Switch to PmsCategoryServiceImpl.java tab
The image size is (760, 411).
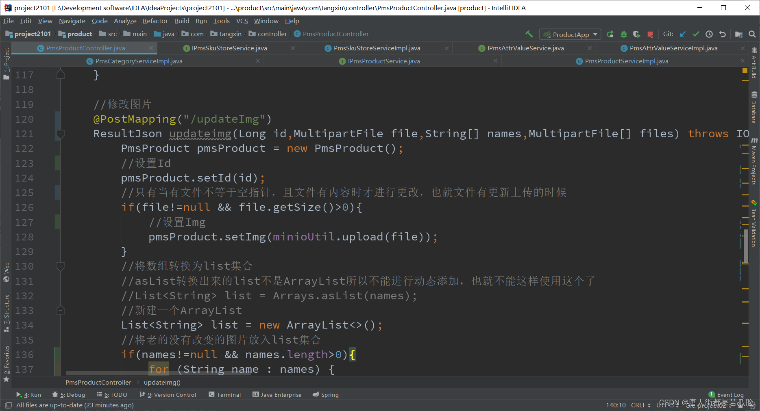pyautogui.click(x=138, y=61)
